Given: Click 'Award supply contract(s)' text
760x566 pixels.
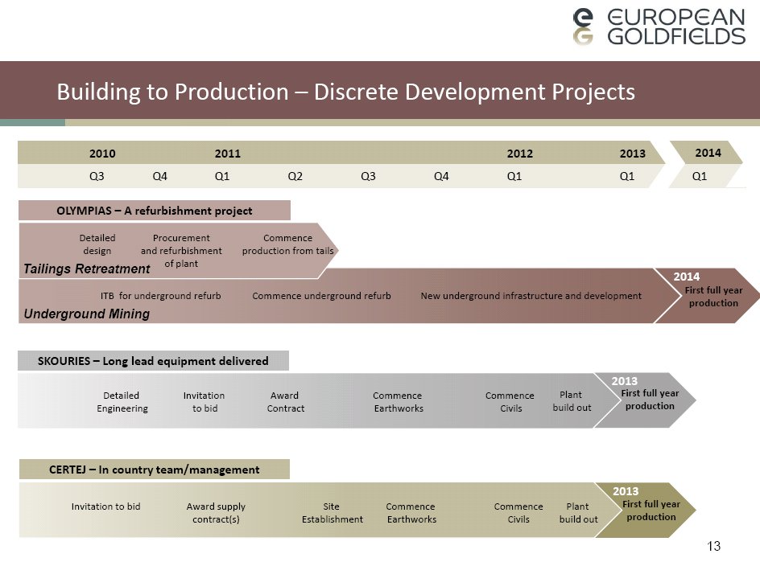Looking at the screenshot, I should tap(217, 513).
